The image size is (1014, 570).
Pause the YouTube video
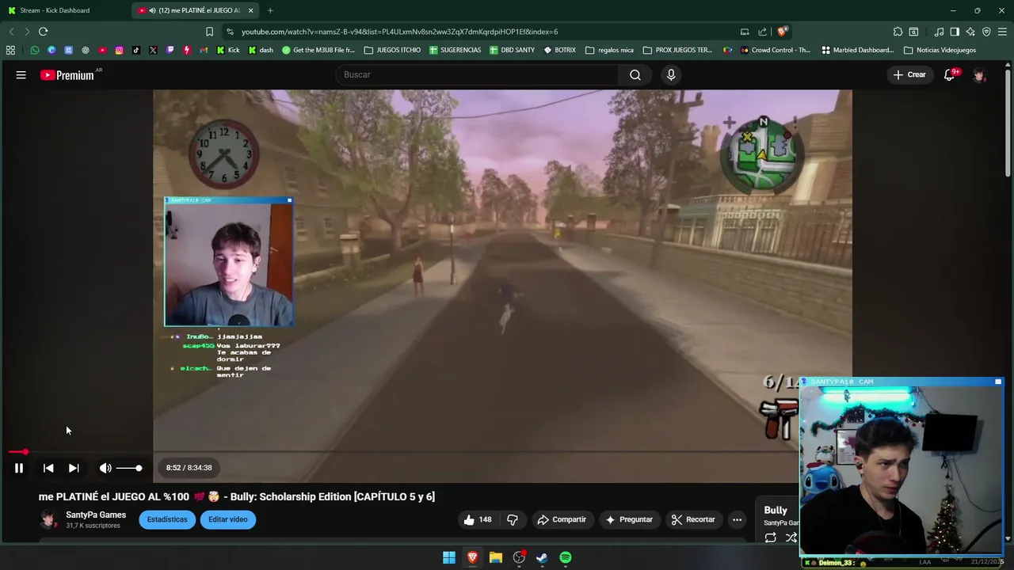(x=19, y=468)
